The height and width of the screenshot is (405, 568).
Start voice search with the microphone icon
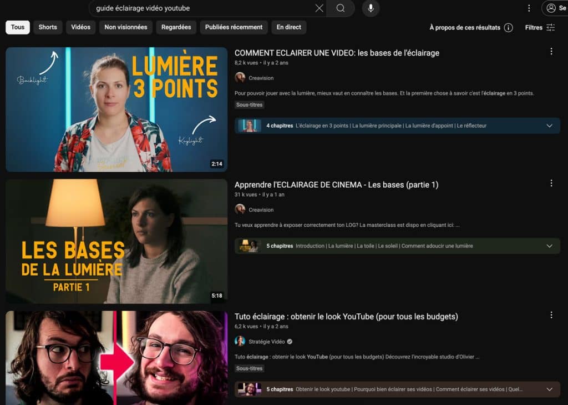(371, 8)
